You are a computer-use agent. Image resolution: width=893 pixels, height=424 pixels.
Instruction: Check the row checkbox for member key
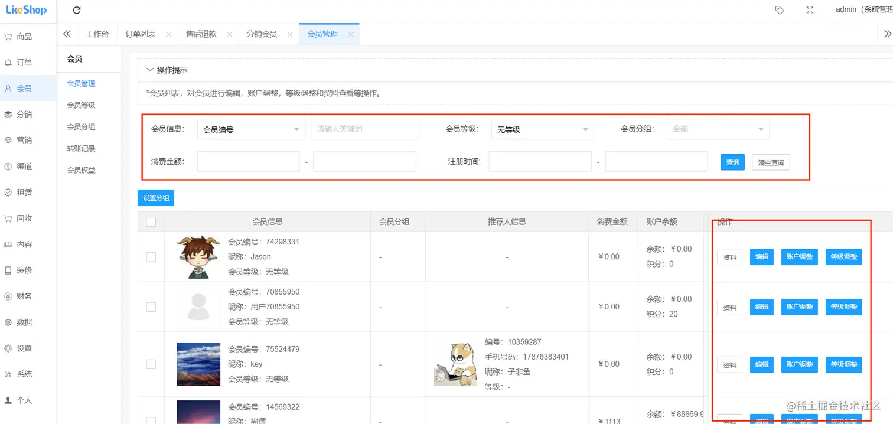(x=151, y=364)
